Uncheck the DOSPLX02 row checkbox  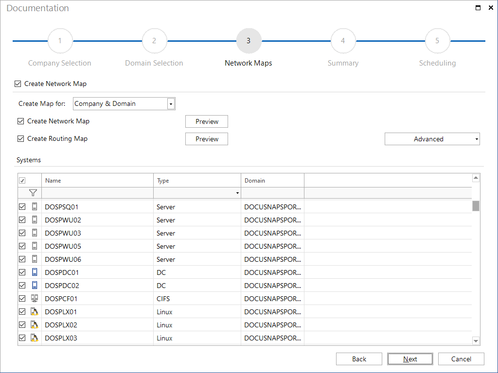22,325
